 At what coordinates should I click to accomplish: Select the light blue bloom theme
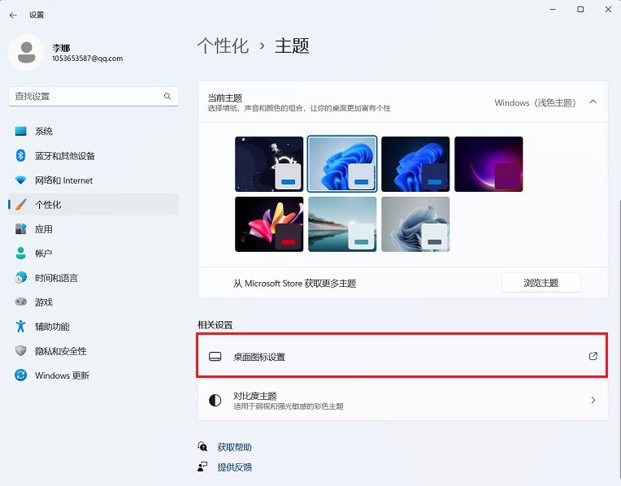[342, 164]
